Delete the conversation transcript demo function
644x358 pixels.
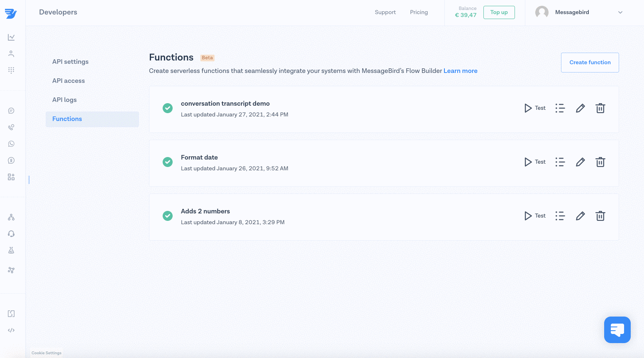tap(600, 108)
